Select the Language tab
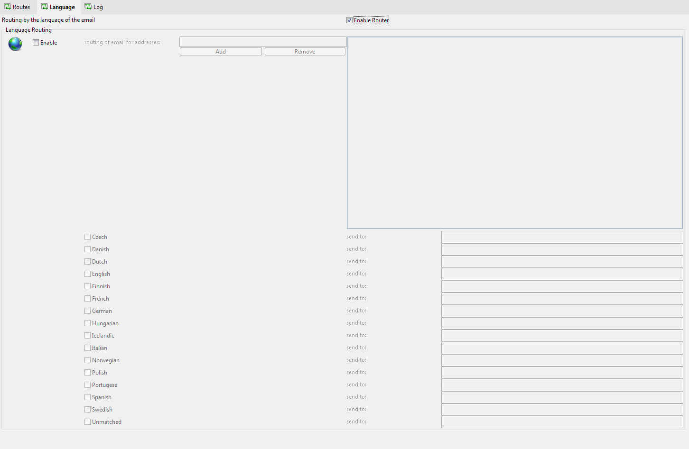The image size is (689, 449). tap(58, 7)
